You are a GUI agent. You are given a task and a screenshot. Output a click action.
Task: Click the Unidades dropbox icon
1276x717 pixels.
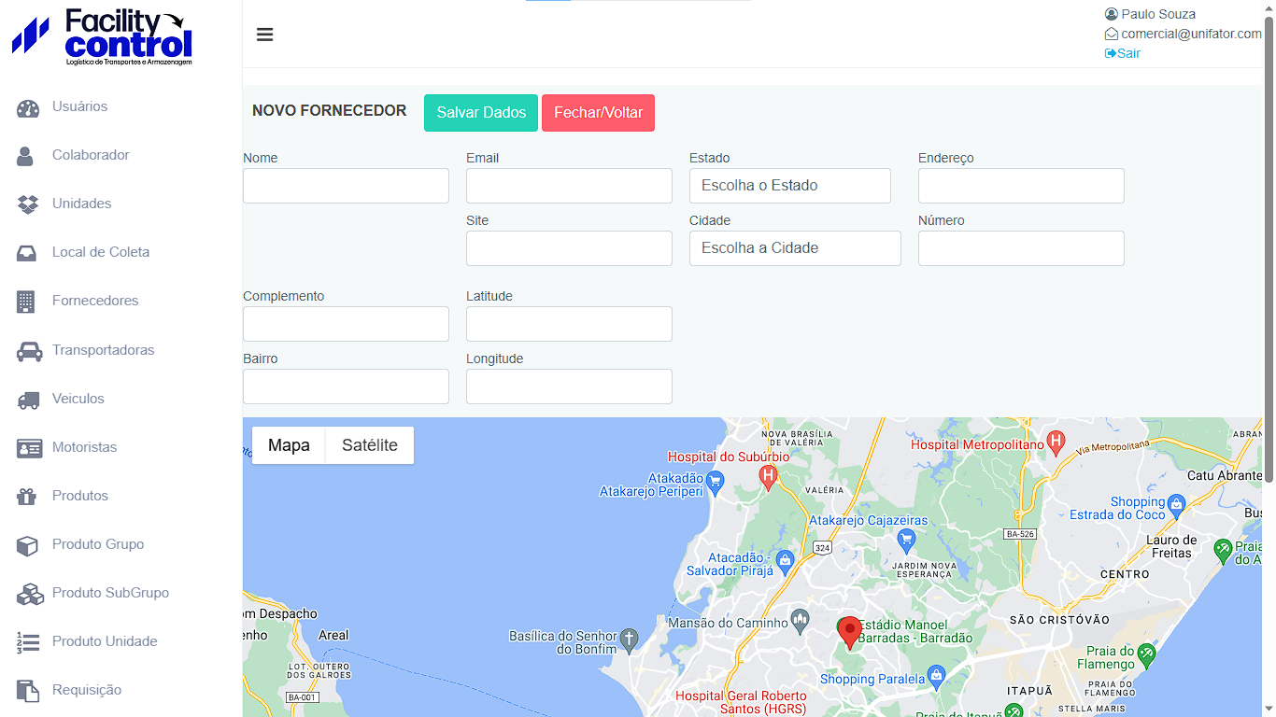coord(28,204)
